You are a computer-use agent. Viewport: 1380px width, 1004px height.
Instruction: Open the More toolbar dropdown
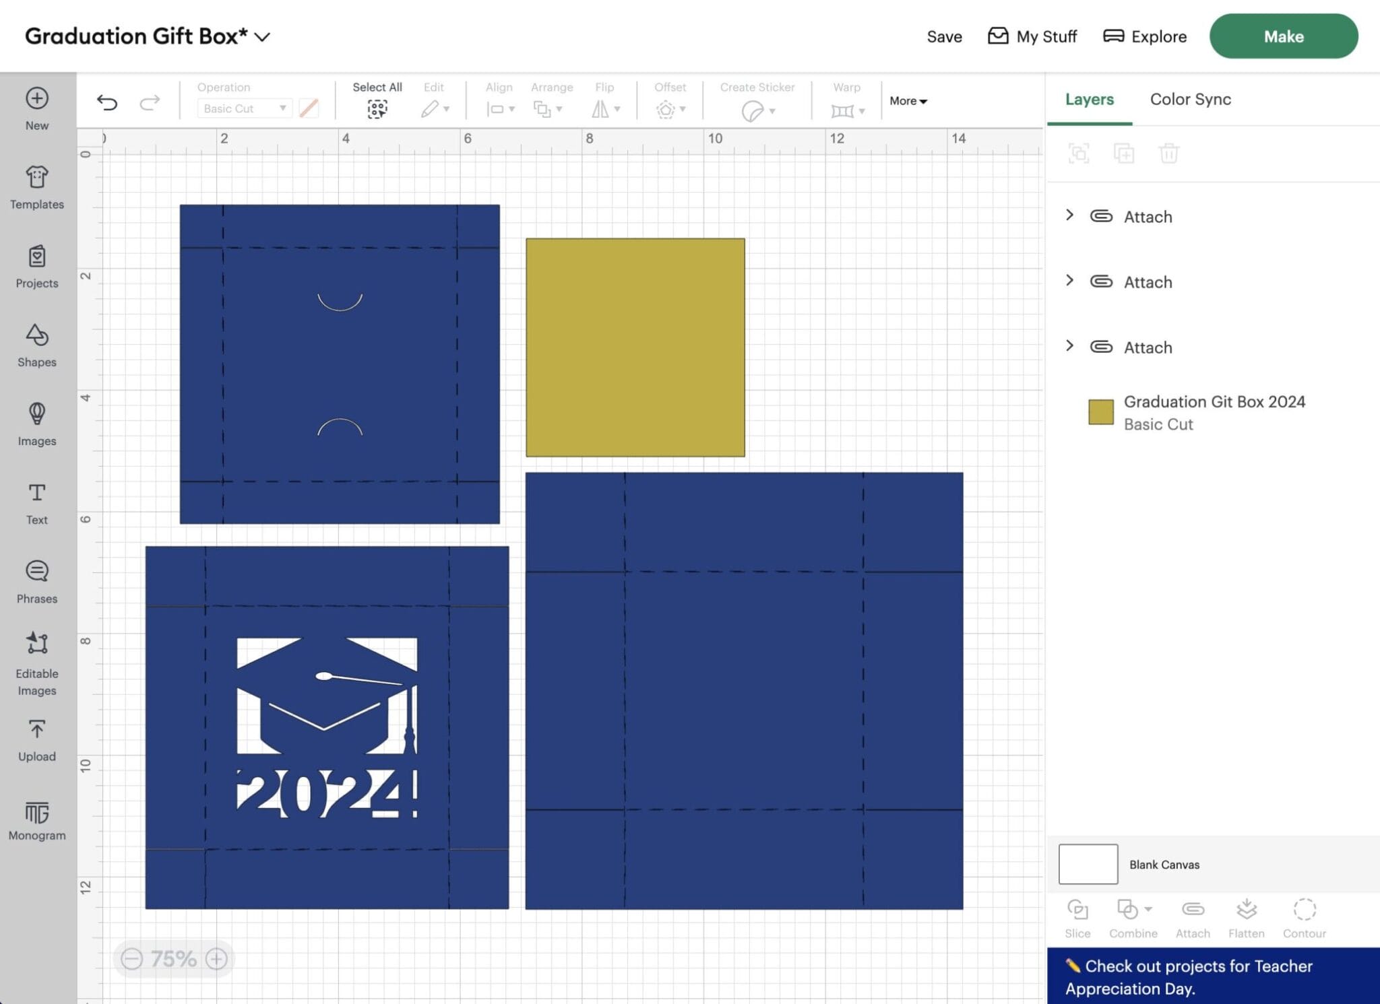click(x=908, y=101)
